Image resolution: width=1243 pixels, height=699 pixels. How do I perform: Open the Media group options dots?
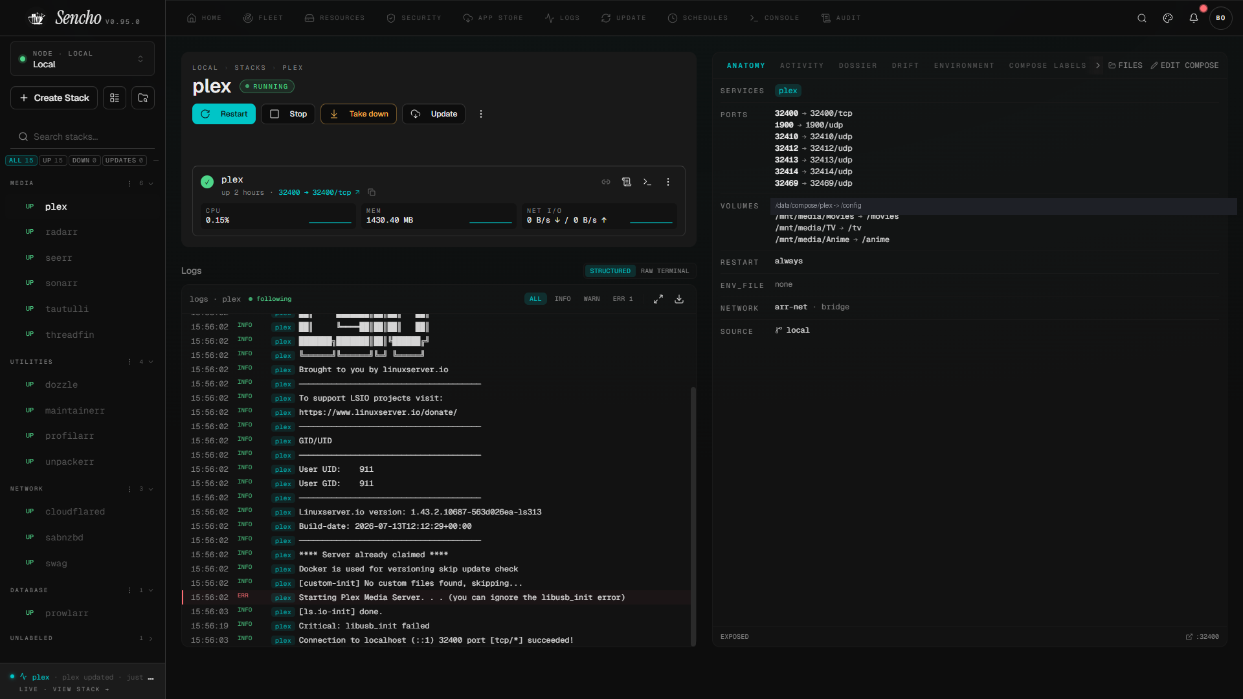point(129,184)
